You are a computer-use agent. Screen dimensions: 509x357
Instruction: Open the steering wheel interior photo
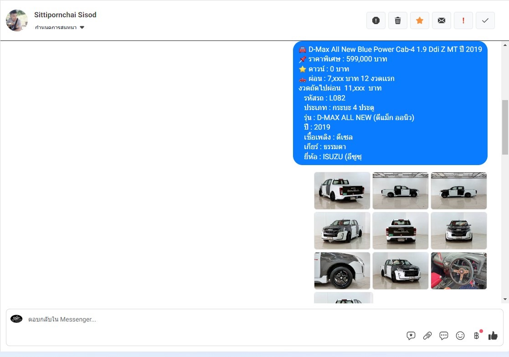coord(459,271)
